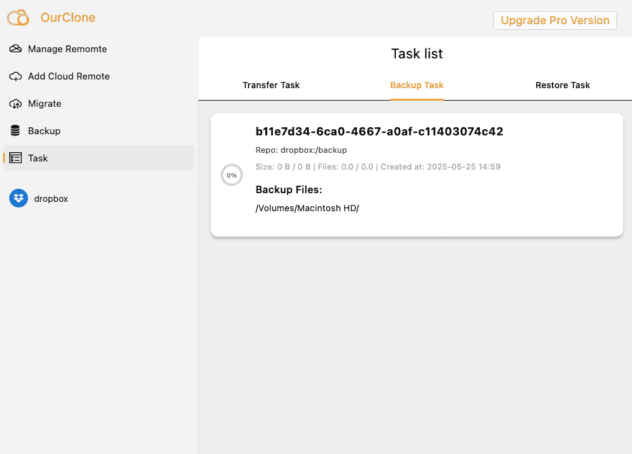Switch to the Transfer Task tab
The height and width of the screenshot is (454, 632).
pos(272,86)
